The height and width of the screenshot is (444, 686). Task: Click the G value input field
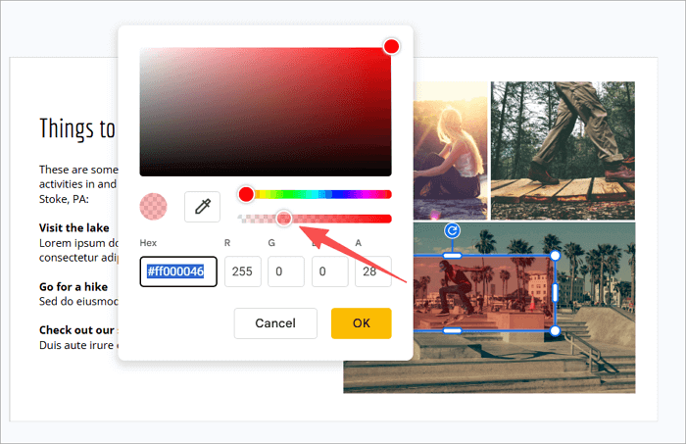click(x=286, y=271)
